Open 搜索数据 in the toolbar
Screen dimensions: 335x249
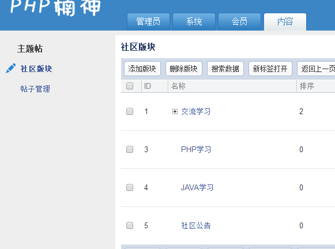coord(225,69)
